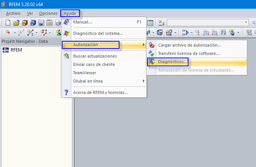
Task: Click the RFEM gear icon in title bar
Action: coord(3,4)
